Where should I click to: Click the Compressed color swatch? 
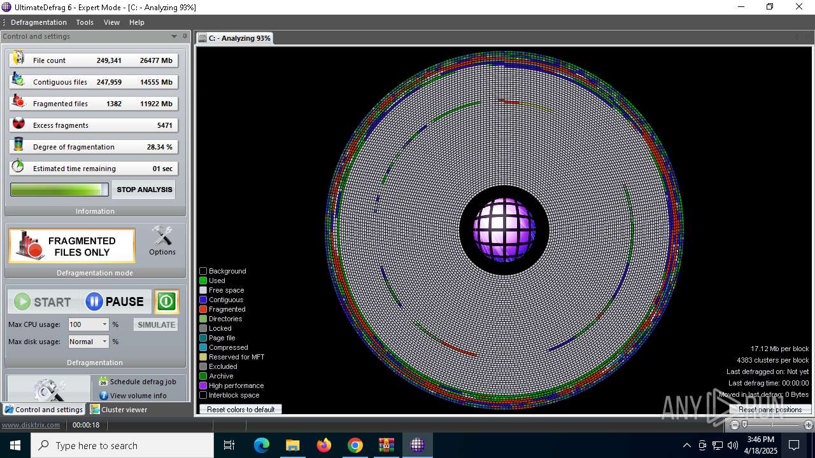tap(203, 347)
